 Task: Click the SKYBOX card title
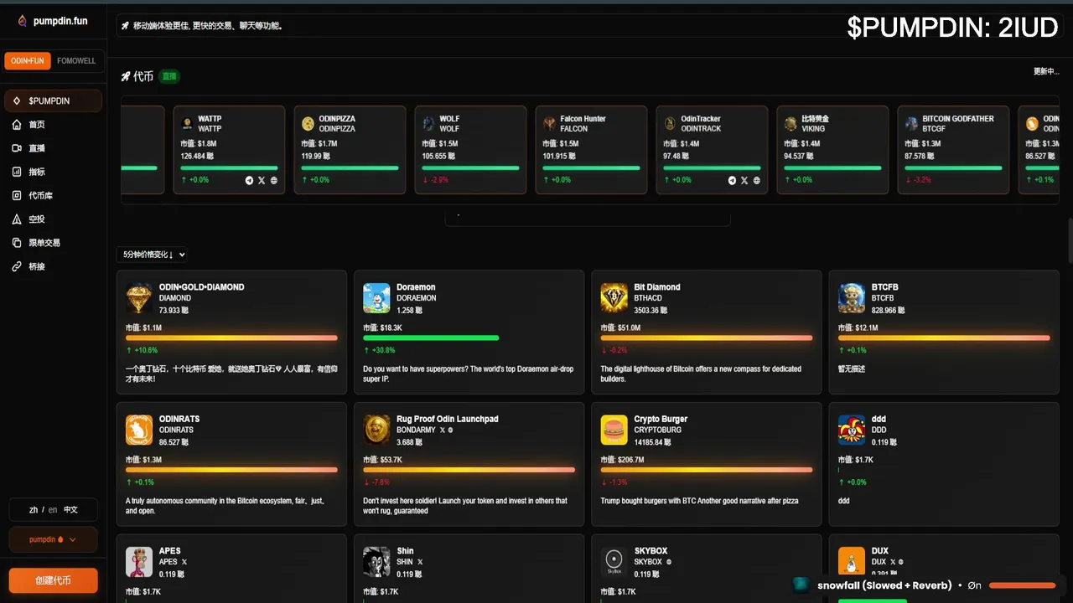click(651, 551)
